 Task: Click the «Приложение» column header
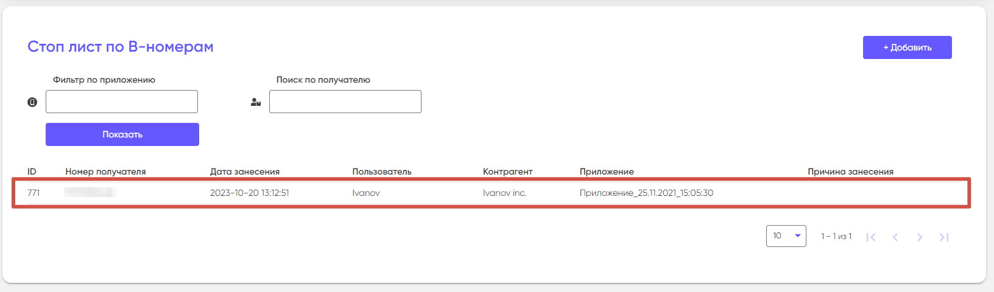[607, 172]
